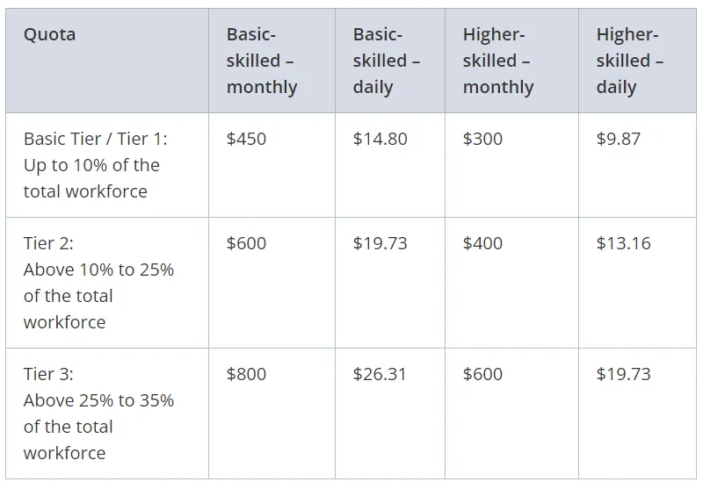Select the Basic-skilled monthly header cell

click(x=272, y=61)
